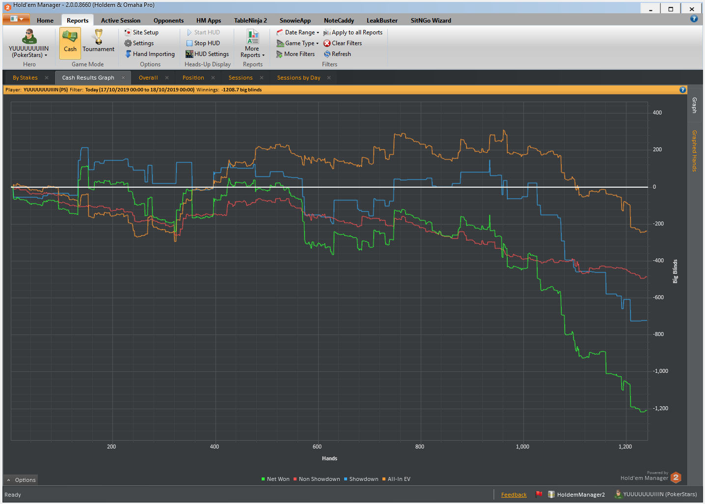Open the TableNinja 2 tab
Viewport: 705px width, 504px height.
click(x=250, y=21)
